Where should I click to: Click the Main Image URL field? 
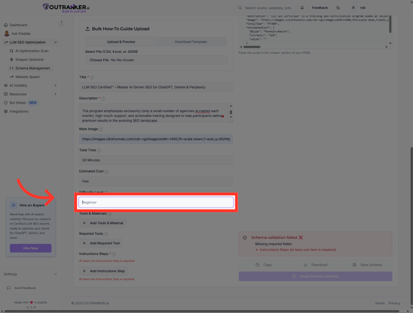(x=156, y=139)
